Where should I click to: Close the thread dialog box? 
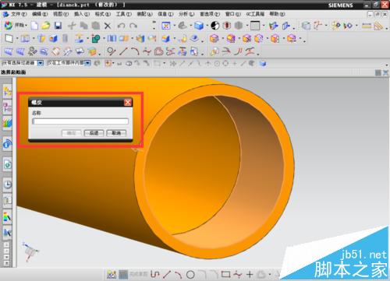click(128, 103)
